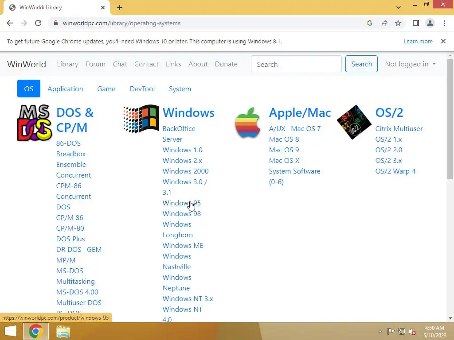Viewport: 454px width, 340px height.
Task: Open File Explorer from taskbar
Action: tap(63, 332)
